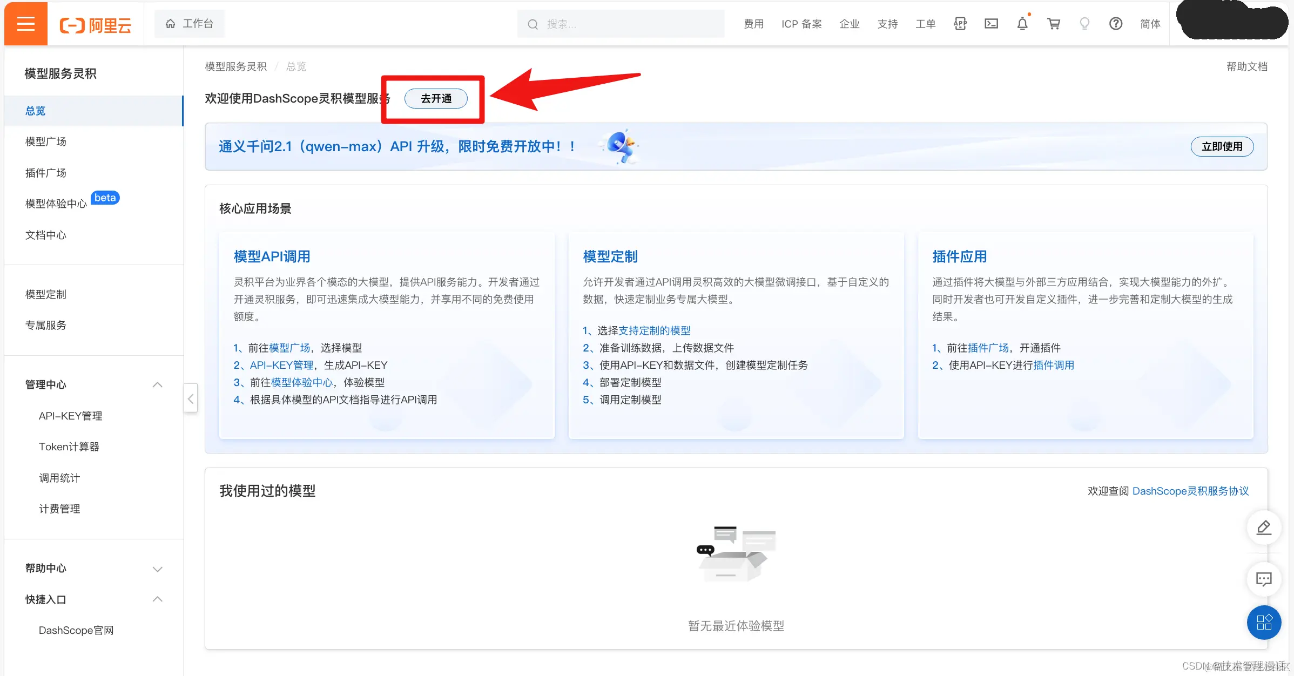Launch the CloudShell terminal icon
Image resolution: width=1294 pixels, height=676 pixels.
[x=991, y=24]
